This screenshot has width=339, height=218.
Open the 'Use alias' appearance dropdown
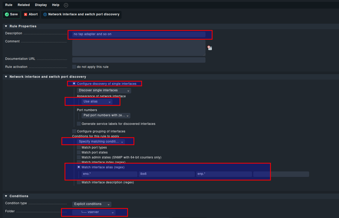click(x=97, y=102)
